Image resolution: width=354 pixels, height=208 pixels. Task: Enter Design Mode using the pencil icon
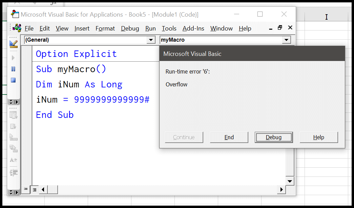pyautogui.click(x=14, y=43)
